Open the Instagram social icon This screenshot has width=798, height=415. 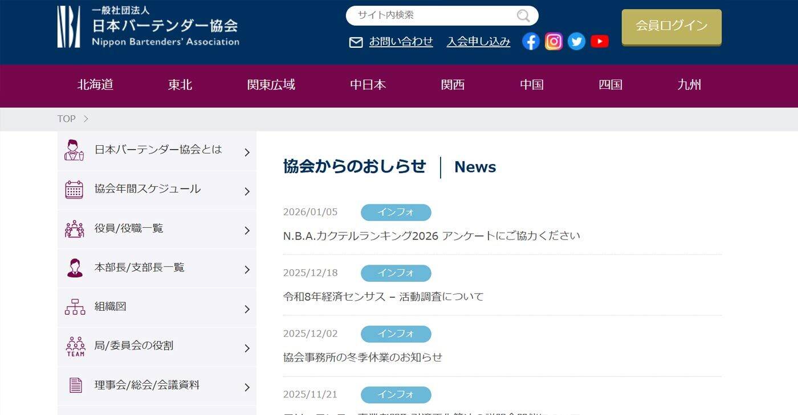[553, 42]
